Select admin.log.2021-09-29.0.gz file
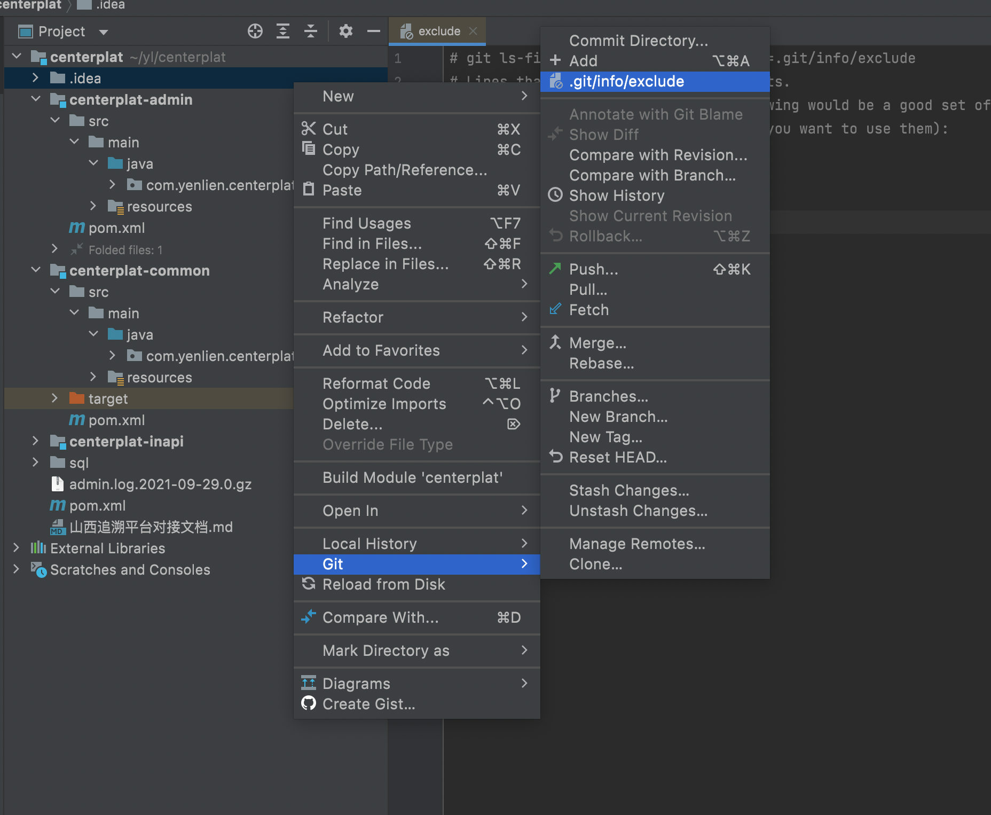Screen dimensions: 991x815 160,484
